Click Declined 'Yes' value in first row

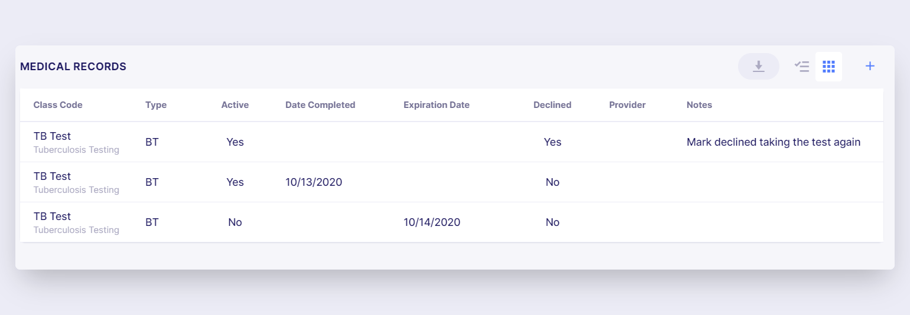coord(552,142)
